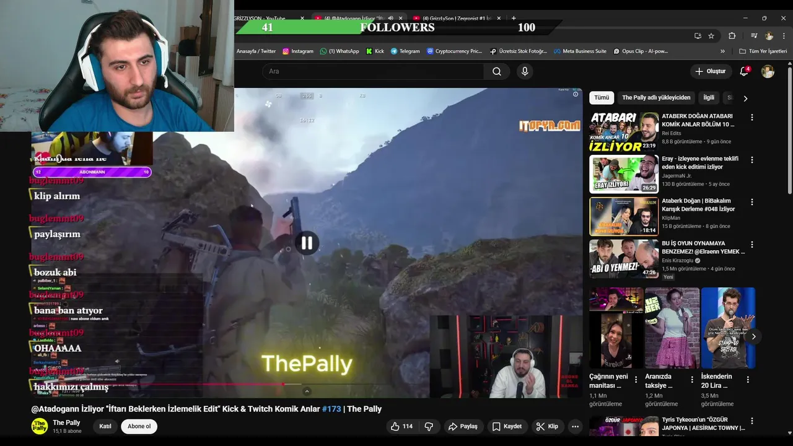Open Kick bookmark

click(375, 51)
